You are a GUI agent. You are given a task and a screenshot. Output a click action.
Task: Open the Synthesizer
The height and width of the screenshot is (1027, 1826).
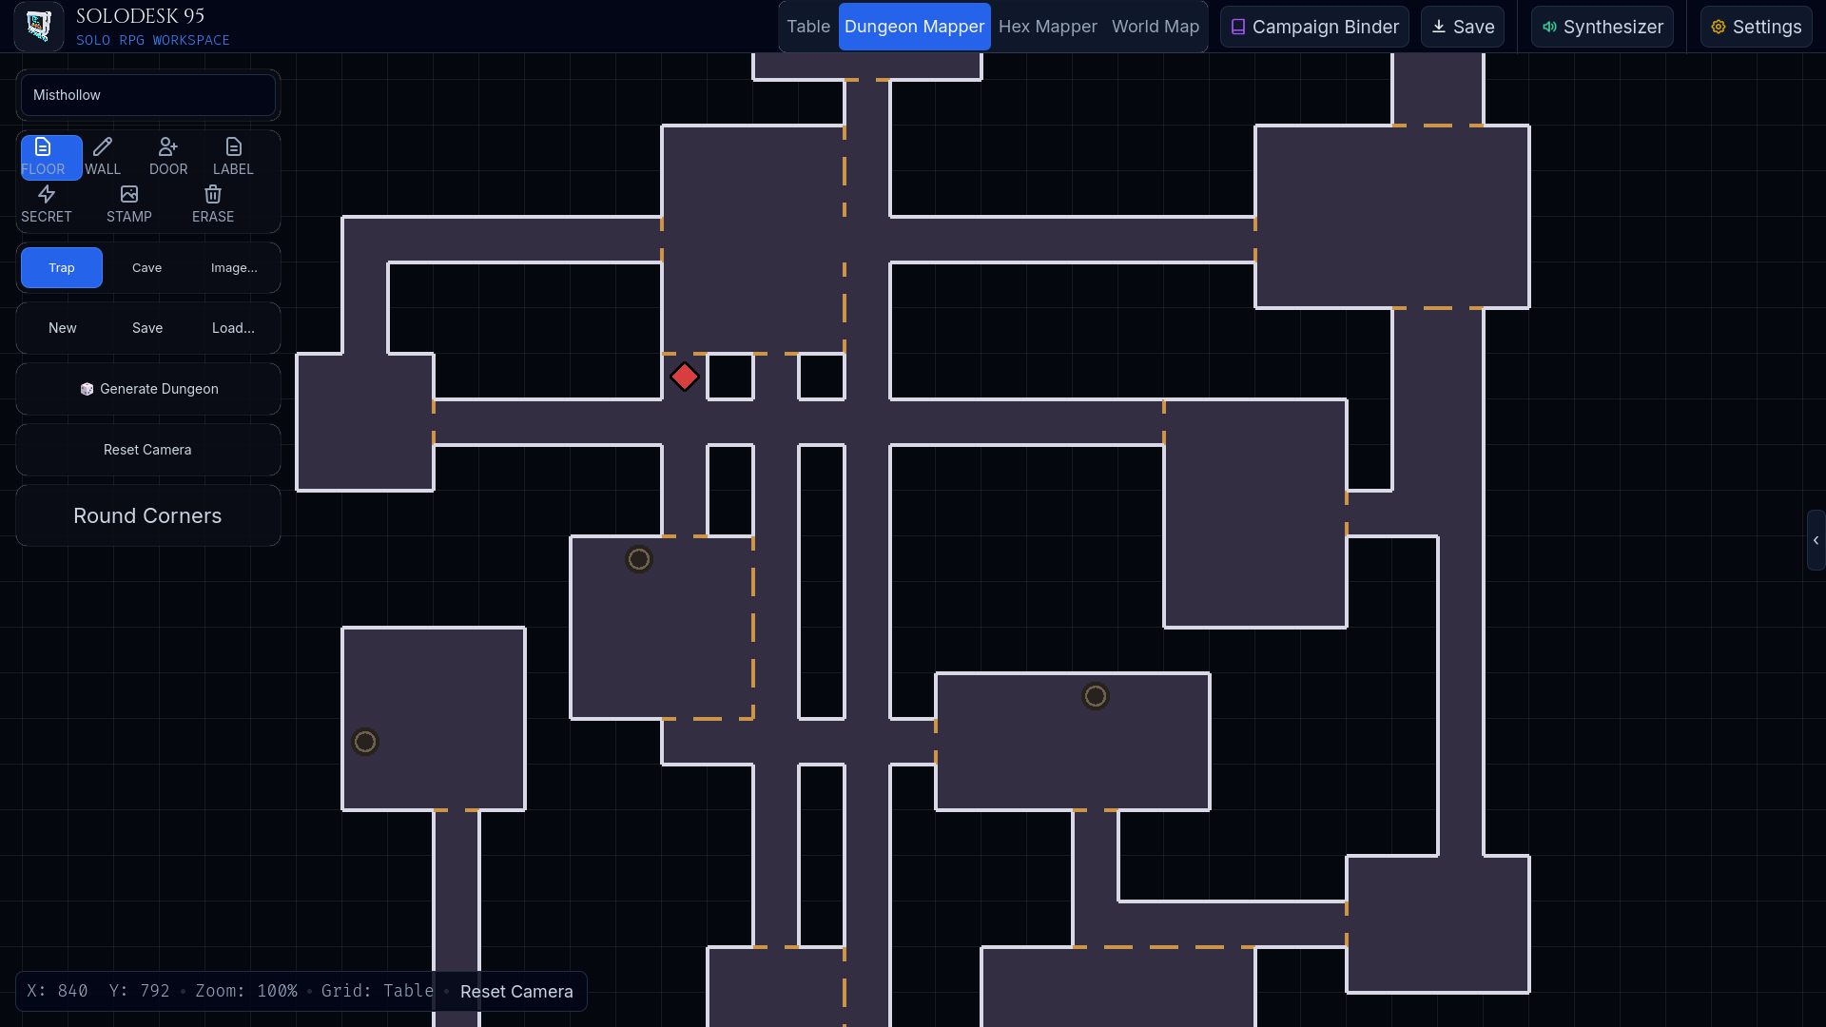1603,27
